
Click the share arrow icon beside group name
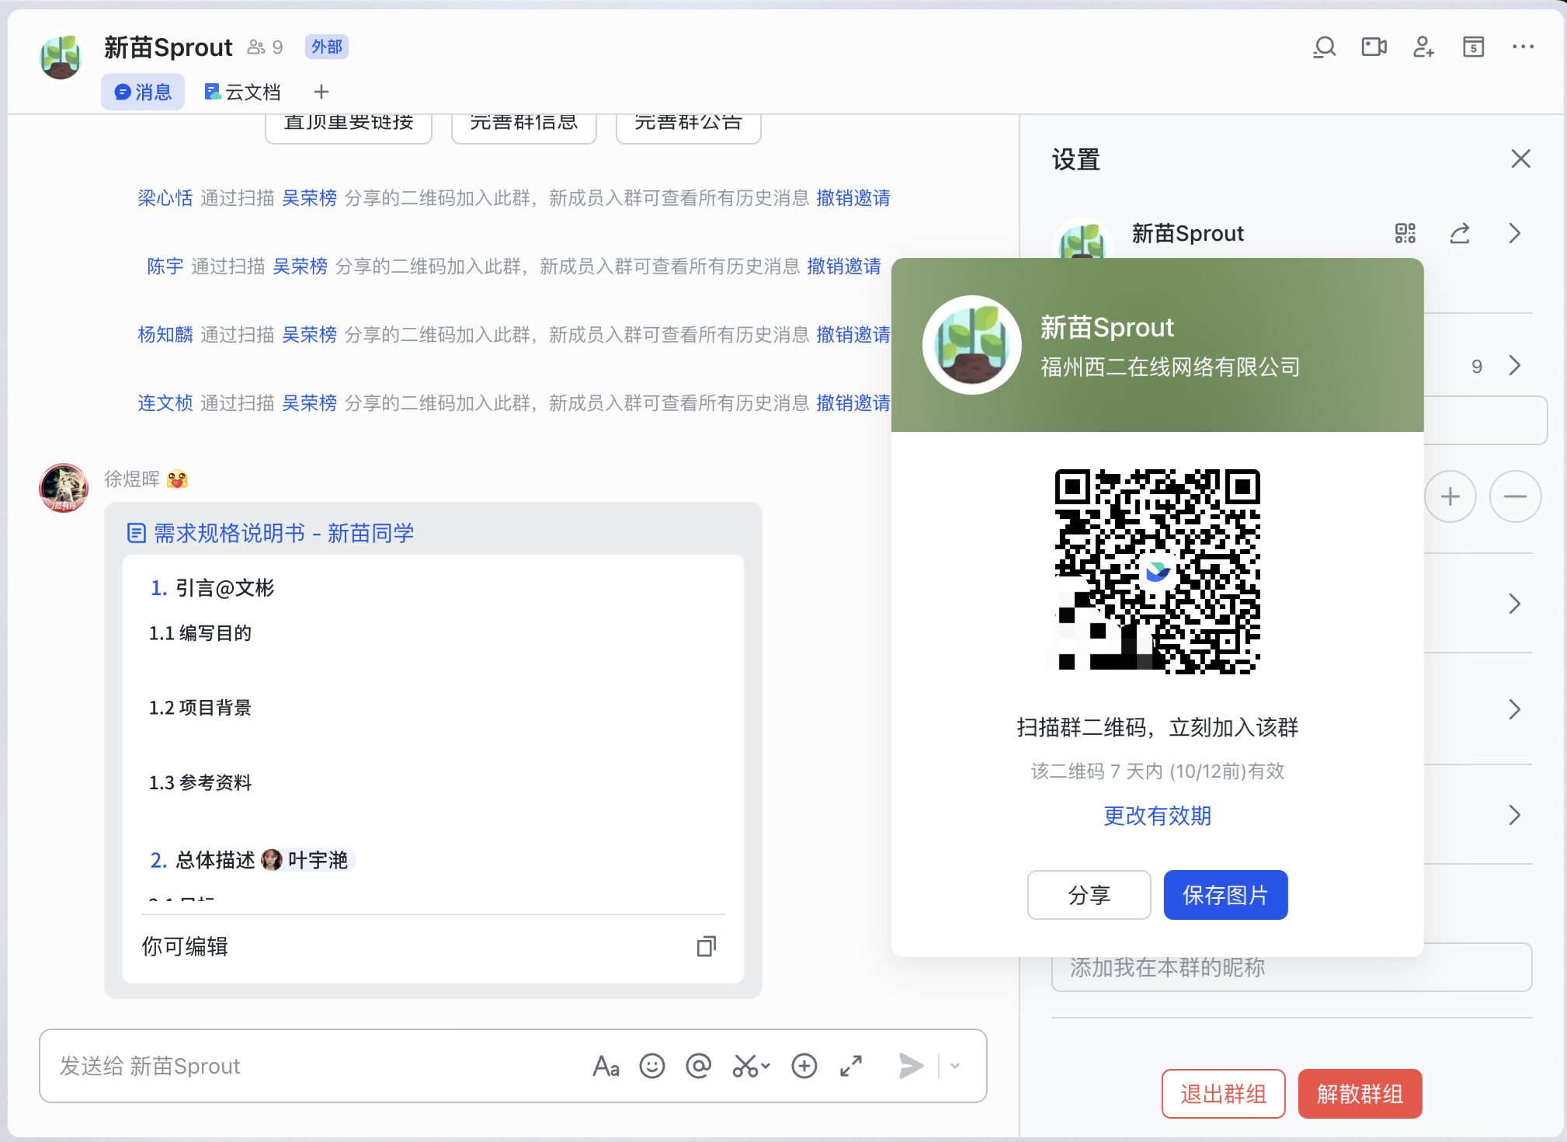(1460, 233)
